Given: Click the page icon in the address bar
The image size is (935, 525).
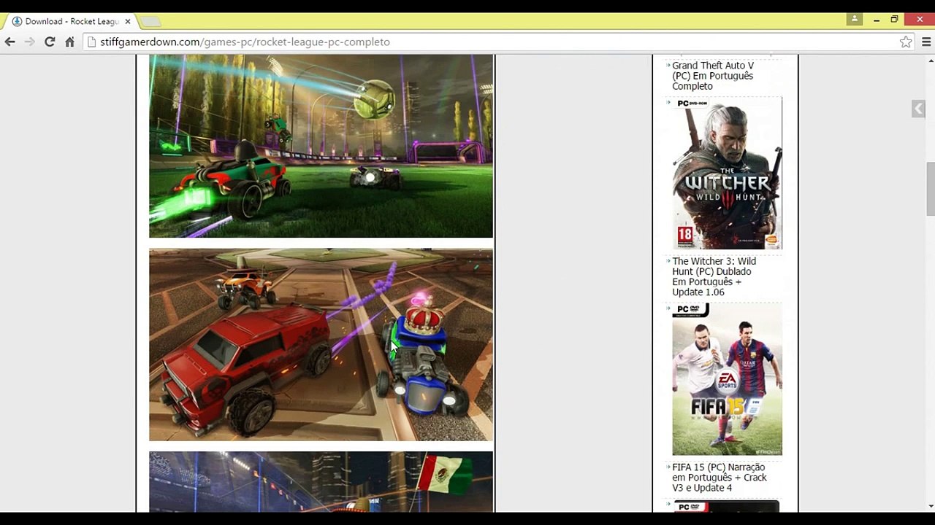Looking at the screenshot, I should (x=91, y=42).
